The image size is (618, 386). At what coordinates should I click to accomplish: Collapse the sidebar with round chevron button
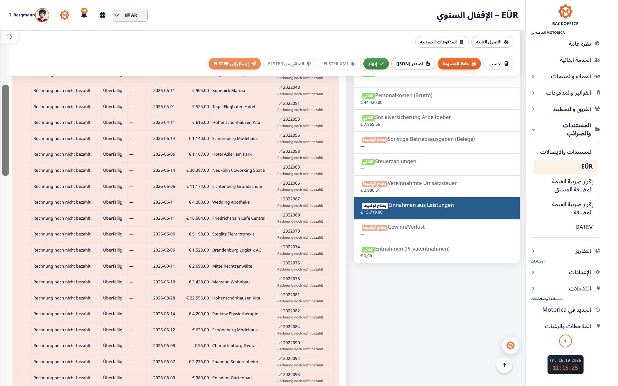pyautogui.click(x=565, y=341)
